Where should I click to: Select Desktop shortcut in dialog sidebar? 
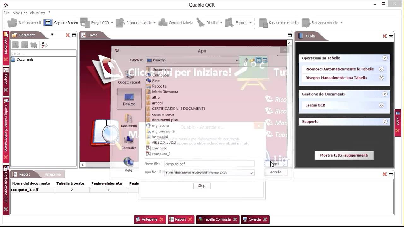[129, 99]
